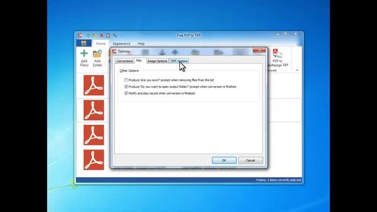Click Cancel in the Options dialog

(x=250, y=160)
